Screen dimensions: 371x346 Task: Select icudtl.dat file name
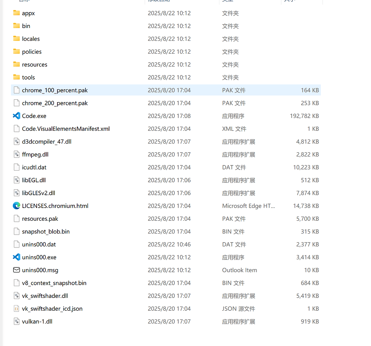(x=34, y=167)
